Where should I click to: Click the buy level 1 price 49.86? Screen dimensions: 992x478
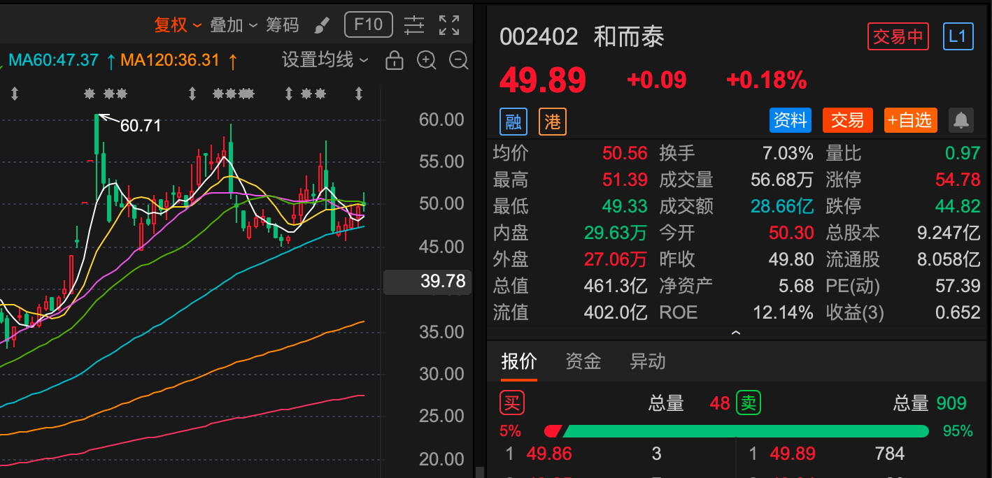coord(549,454)
